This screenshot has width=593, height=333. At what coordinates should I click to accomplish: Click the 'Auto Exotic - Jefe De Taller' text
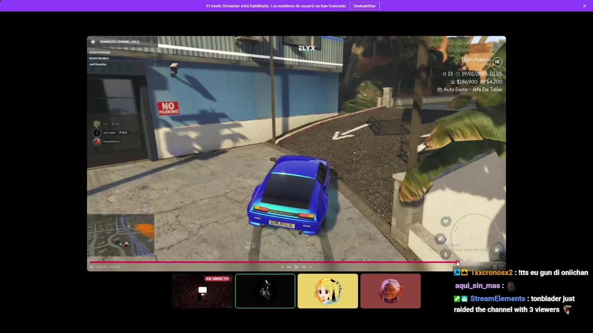tap(473, 90)
